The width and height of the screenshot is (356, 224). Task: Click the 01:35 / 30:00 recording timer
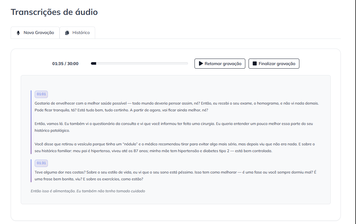click(x=65, y=64)
